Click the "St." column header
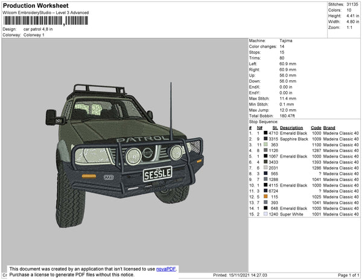This screenshot has height=280, width=362. click(275, 128)
